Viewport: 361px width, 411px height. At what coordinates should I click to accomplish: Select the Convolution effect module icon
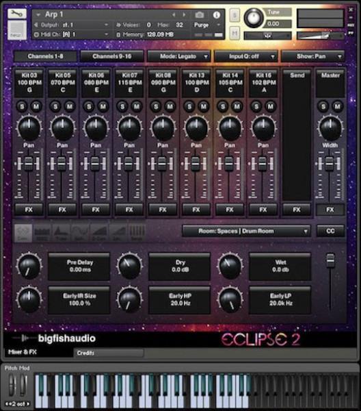23,233
